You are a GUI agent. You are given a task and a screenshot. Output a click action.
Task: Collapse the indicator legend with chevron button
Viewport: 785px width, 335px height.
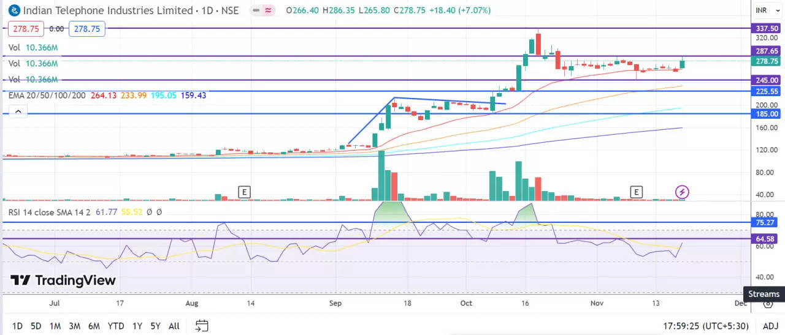[18, 111]
